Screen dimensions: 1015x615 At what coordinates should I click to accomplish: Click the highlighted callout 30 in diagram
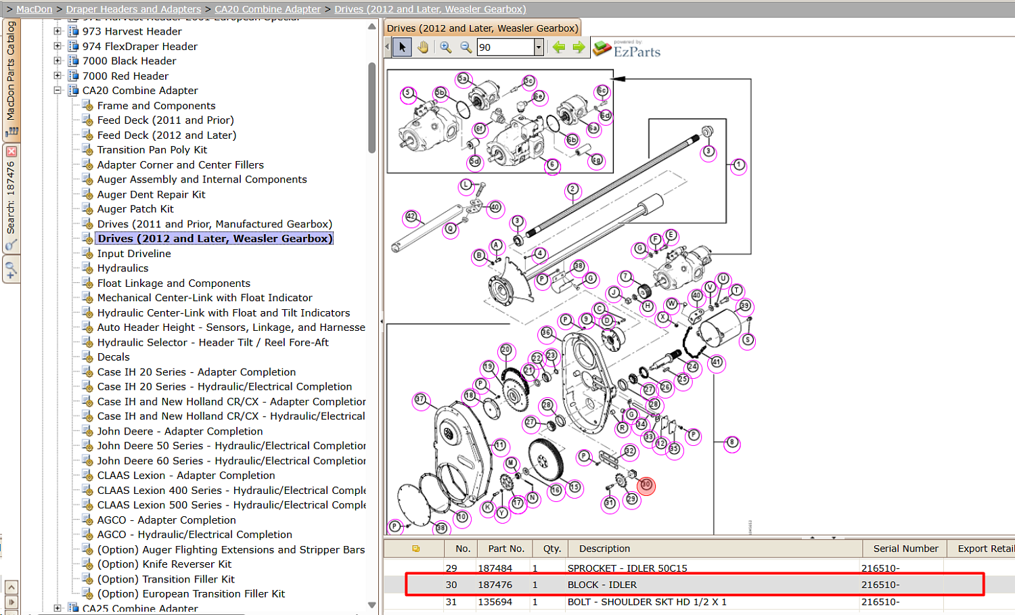646,485
